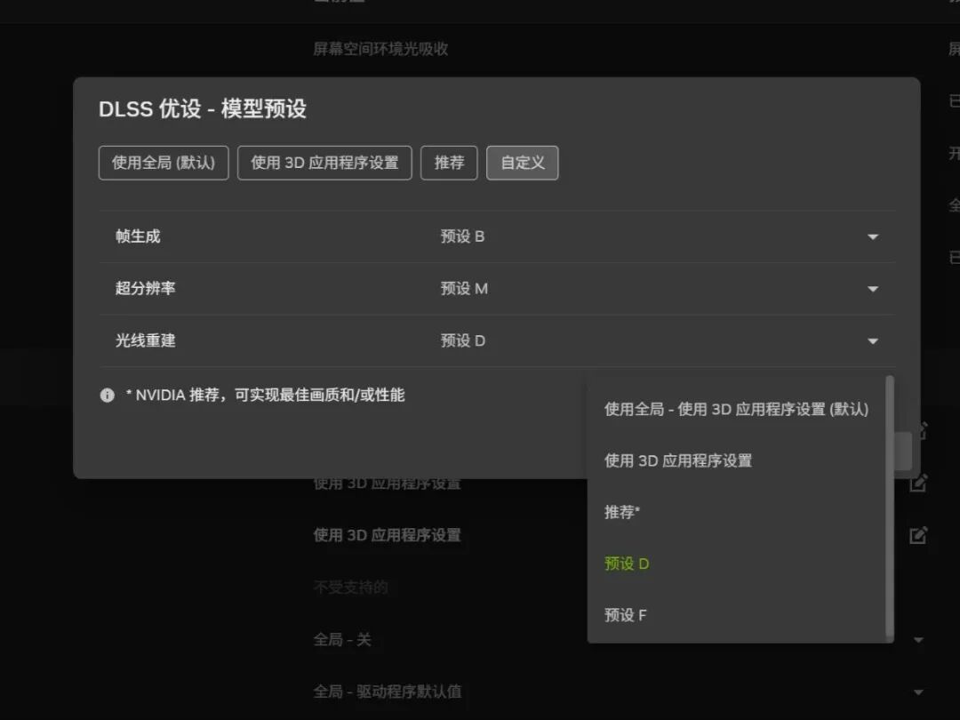Viewport: 960px width, 720px height.
Task: Select 预设 D in the dropdown list
Action: click(x=736, y=564)
